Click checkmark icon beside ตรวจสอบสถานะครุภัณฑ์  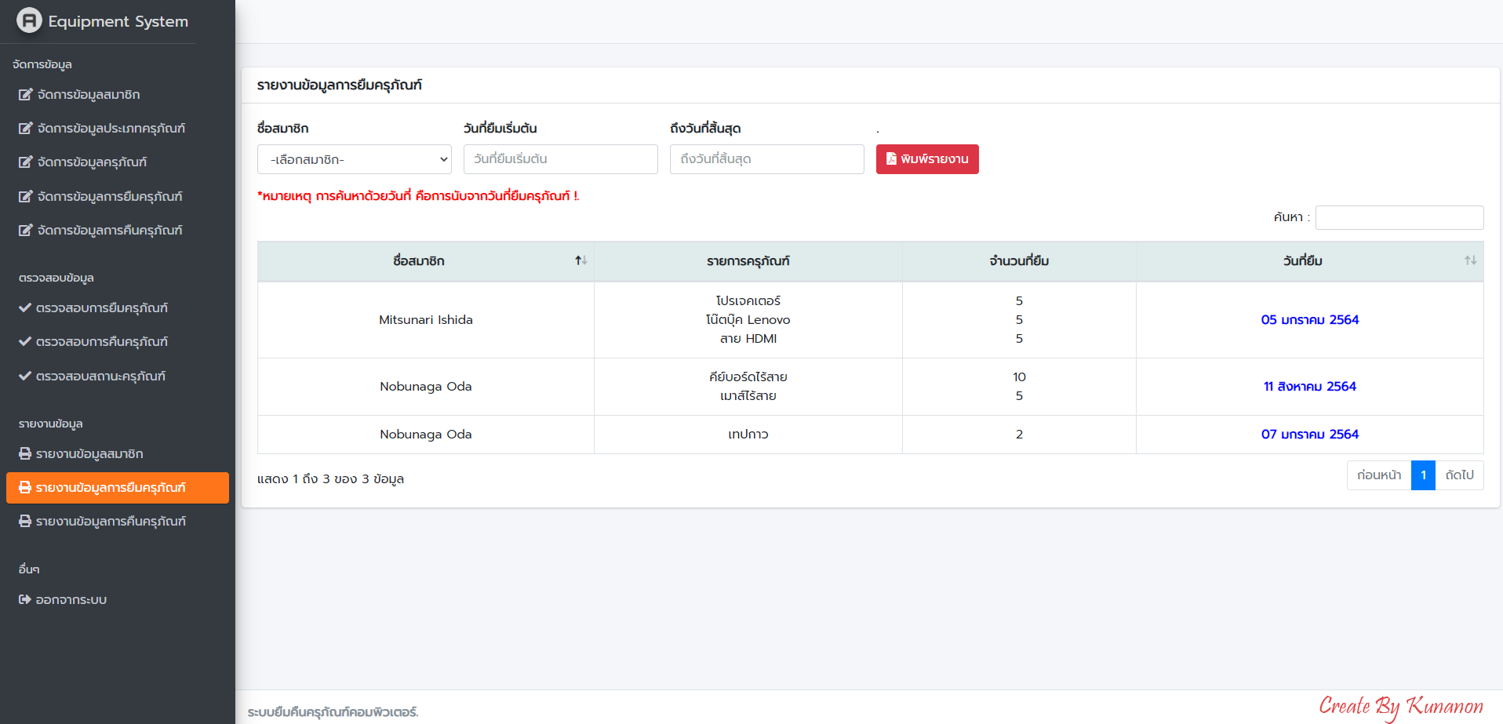(25, 377)
